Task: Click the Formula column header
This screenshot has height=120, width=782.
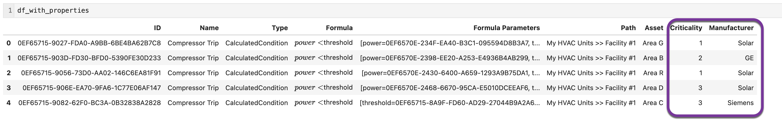Action: click(339, 28)
